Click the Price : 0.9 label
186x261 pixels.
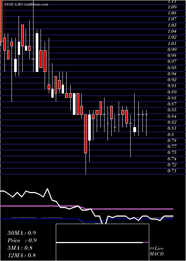[x=22, y=240]
